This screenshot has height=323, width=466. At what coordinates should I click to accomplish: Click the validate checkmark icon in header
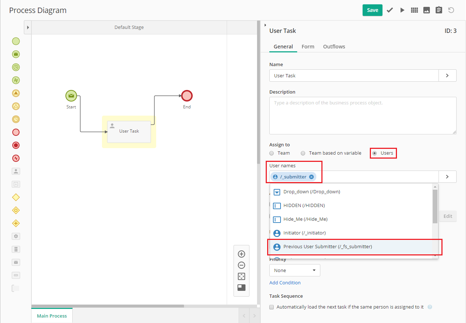coord(390,10)
